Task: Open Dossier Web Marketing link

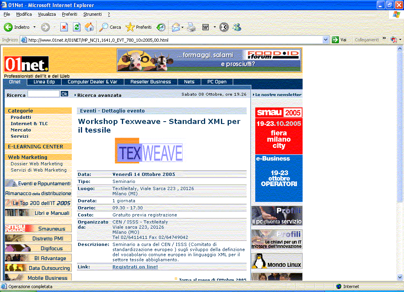Action: click(37, 164)
